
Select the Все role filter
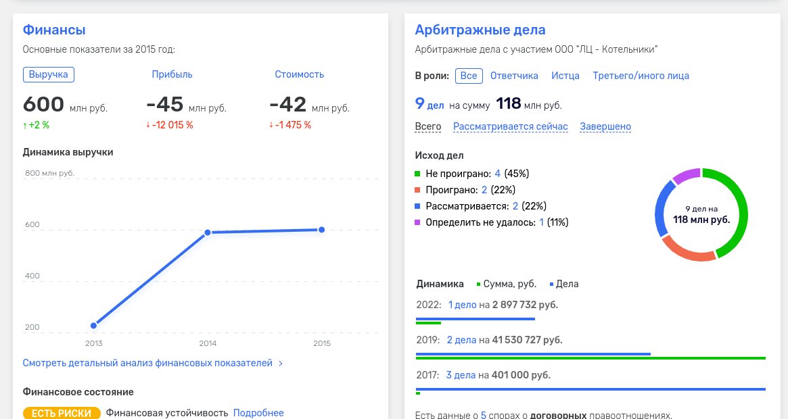468,76
